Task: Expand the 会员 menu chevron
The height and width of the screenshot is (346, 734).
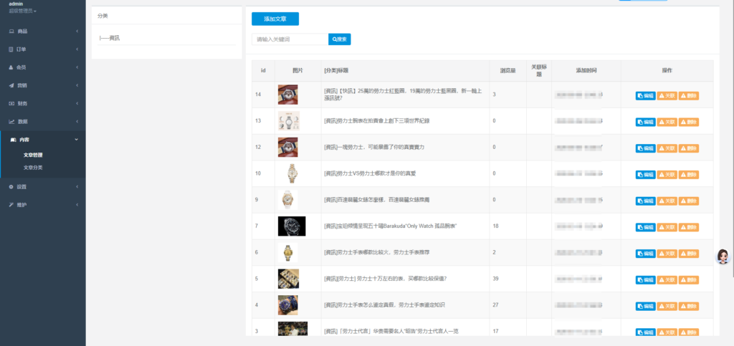Action: click(77, 67)
